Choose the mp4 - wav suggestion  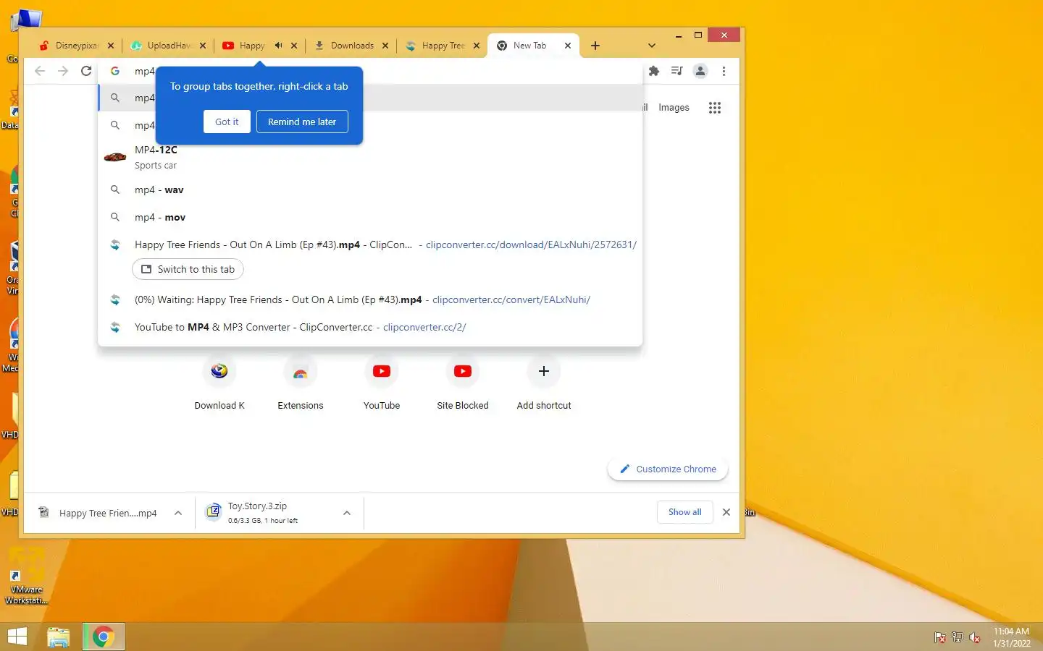tap(370, 190)
